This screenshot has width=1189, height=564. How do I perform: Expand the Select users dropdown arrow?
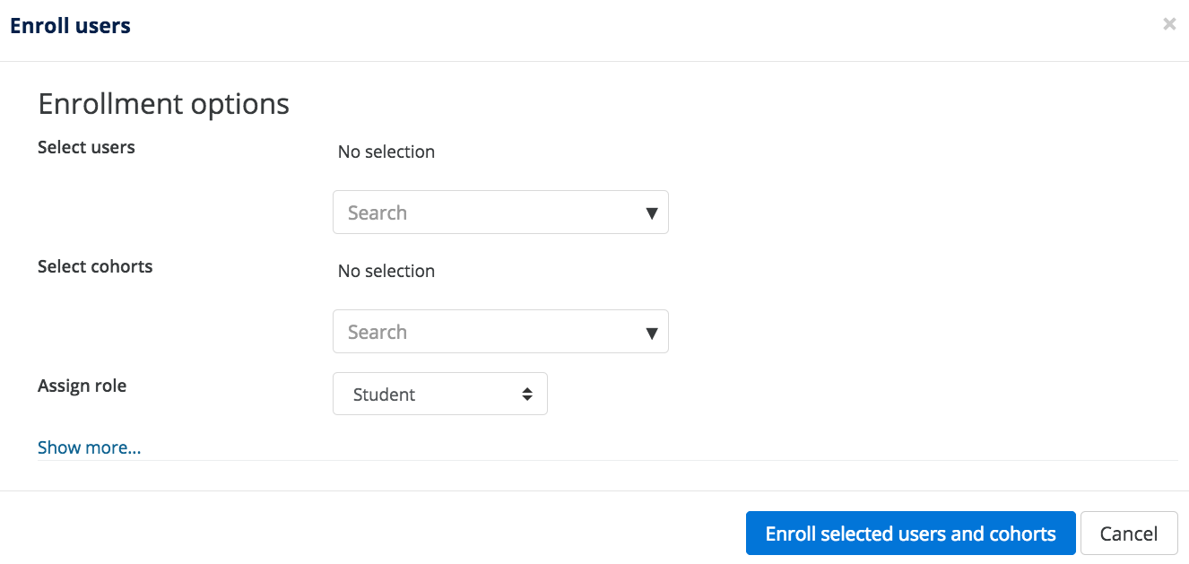pos(652,213)
